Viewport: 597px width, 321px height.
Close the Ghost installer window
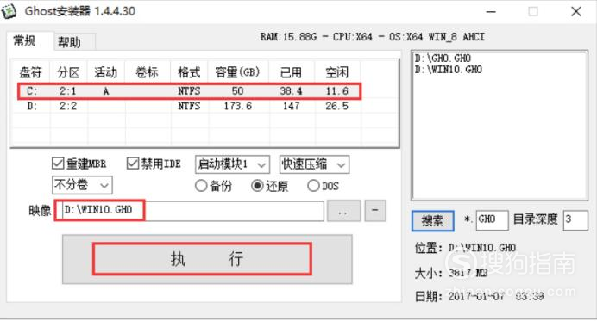coord(576,12)
